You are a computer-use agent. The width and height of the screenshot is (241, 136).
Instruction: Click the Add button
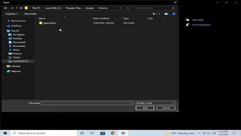click(x=145, y=108)
